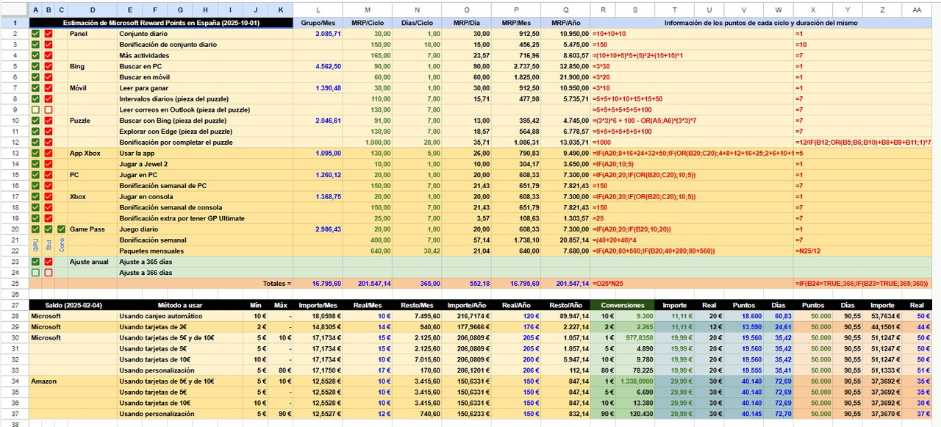This screenshot has height=427, width=941.
Task: Select column AA by its header
Action: 917,10
